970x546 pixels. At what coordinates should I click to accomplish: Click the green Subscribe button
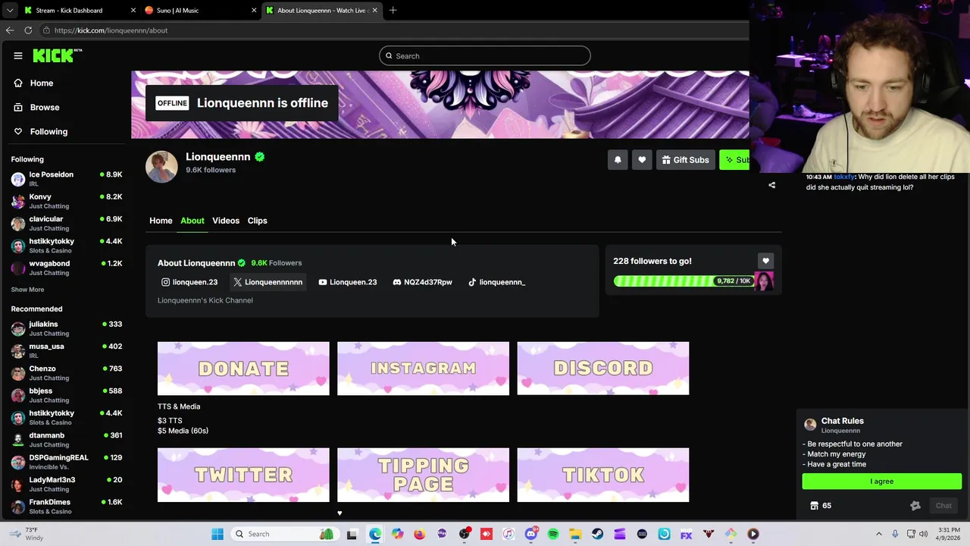pos(734,160)
